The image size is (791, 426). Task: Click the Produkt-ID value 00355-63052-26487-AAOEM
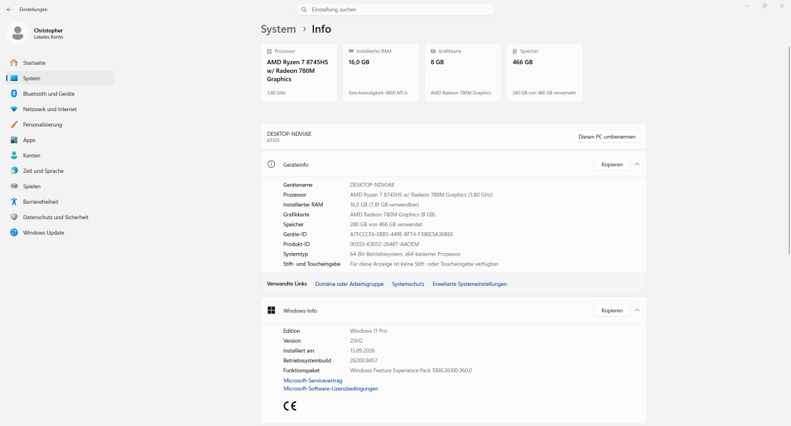(384, 244)
